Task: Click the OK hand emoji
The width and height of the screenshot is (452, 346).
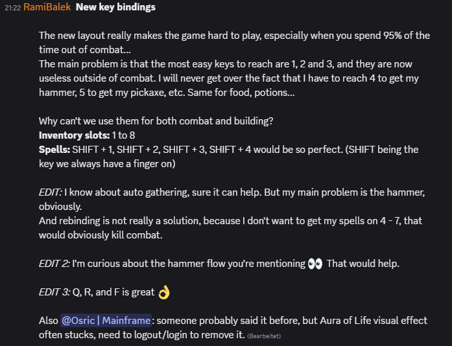Action: [x=163, y=293]
